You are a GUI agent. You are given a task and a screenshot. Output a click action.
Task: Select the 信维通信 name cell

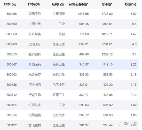35,85
